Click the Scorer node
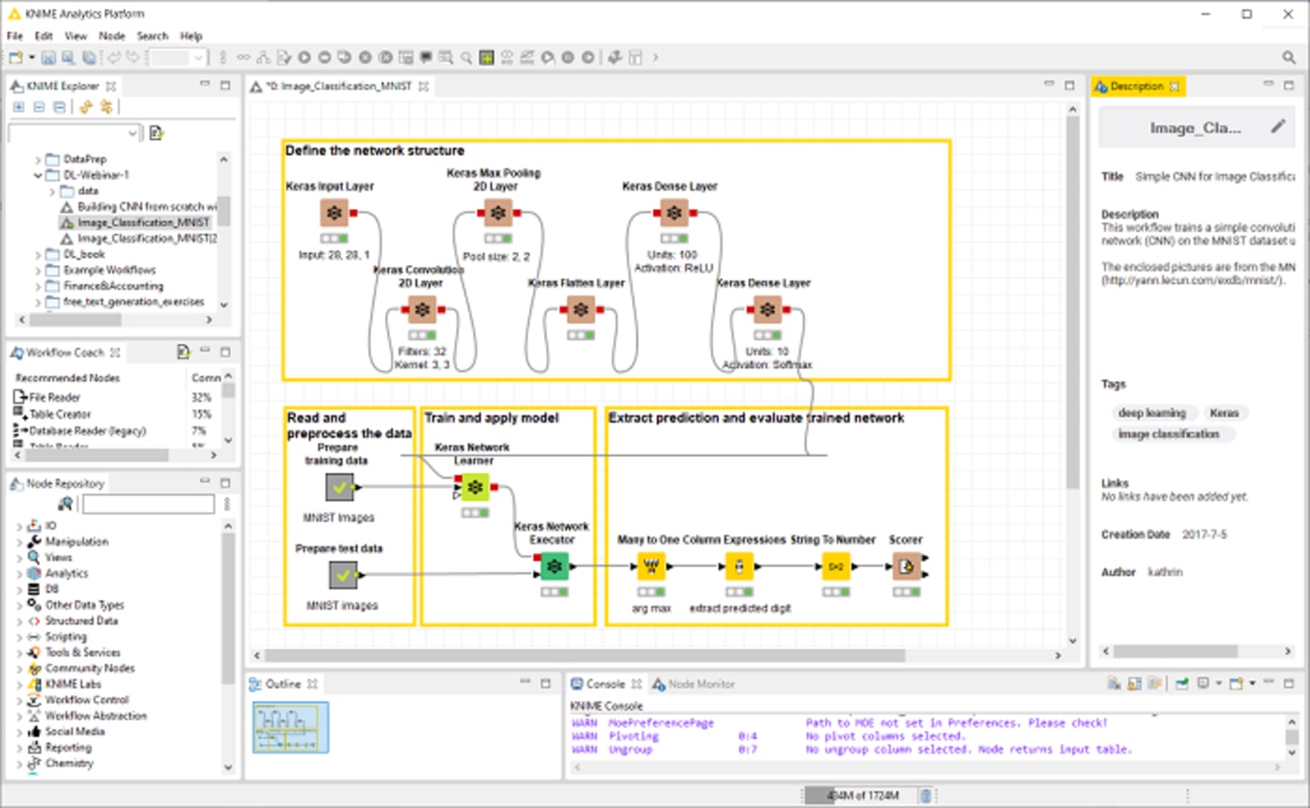1310x808 pixels. pos(906,566)
